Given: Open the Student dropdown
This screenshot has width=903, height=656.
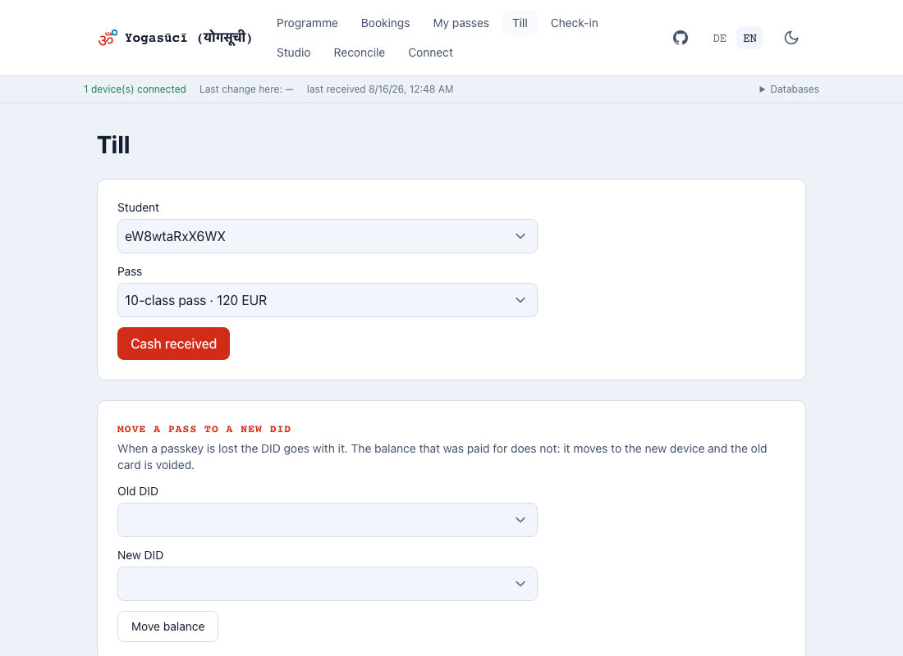Looking at the screenshot, I should [x=327, y=236].
